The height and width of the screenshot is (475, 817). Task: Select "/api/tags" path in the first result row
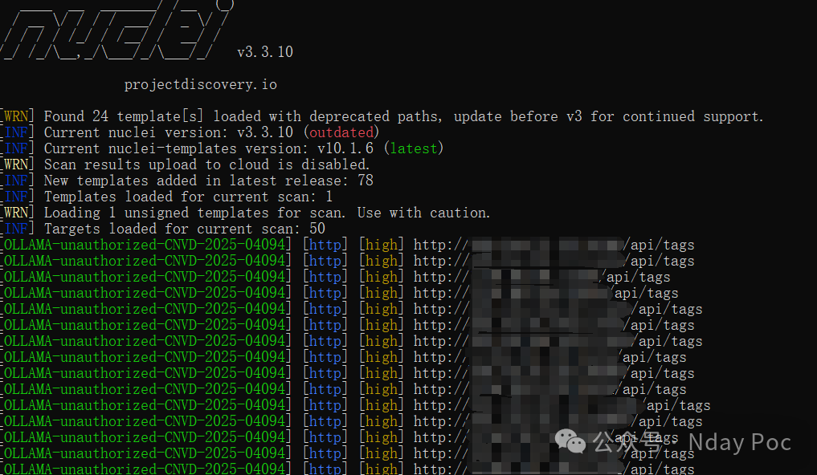pos(659,245)
